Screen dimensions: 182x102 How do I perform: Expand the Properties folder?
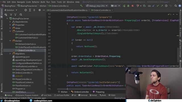tap(10, 25)
